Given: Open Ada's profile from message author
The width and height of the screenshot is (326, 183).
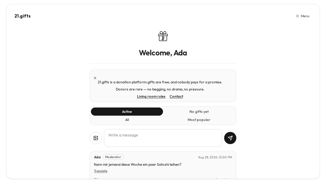Looking at the screenshot, I should (x=97, y=157).
